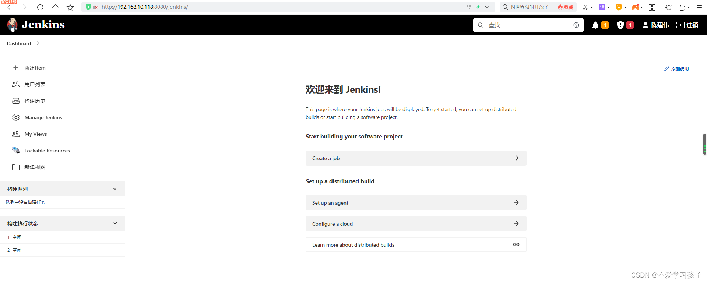Open the 构建执行状态 link
707x282 pixels.
[22, 223]
